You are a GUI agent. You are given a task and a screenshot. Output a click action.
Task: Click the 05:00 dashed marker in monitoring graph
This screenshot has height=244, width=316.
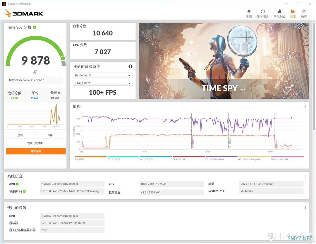(x=275, y=131)
